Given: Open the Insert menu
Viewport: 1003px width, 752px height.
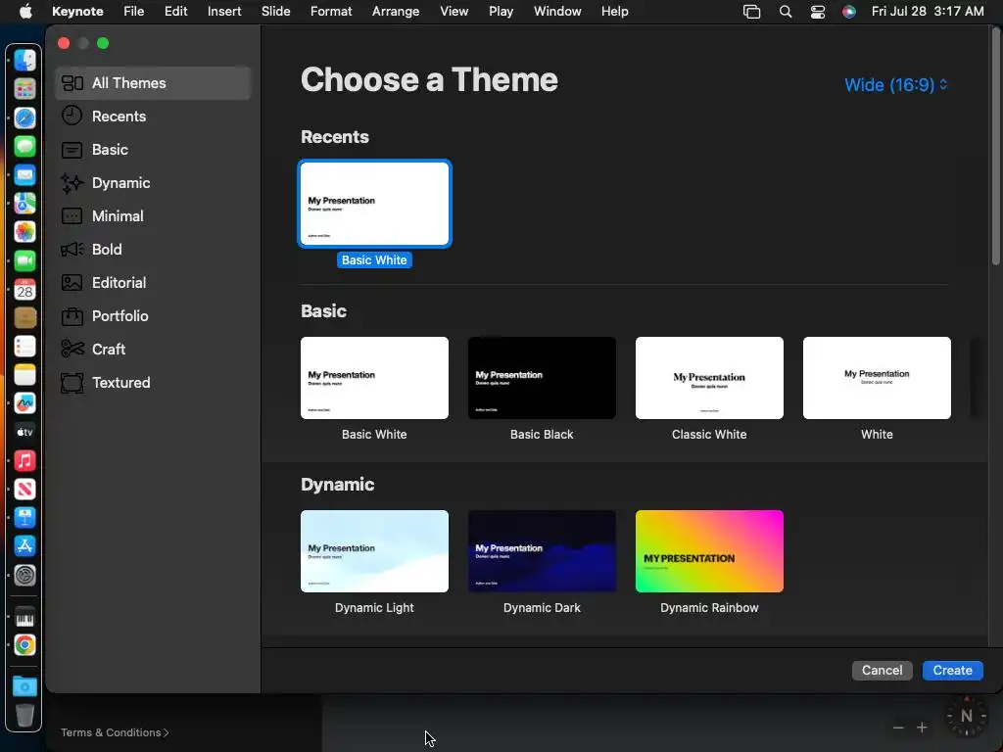Looking at the screenshot, I should [224, 12].
